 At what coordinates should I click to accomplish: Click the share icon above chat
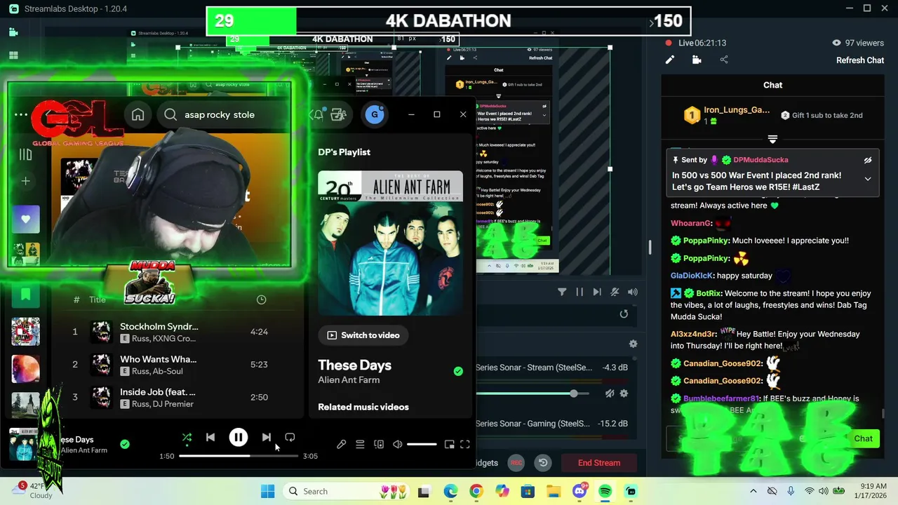[x=724, y=60]
